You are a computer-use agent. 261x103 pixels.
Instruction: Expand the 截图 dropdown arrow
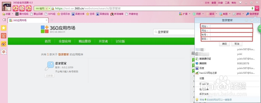coord(230,14)
